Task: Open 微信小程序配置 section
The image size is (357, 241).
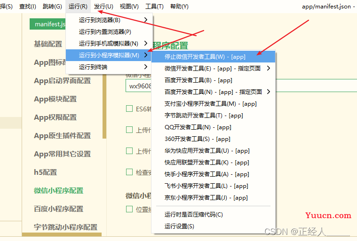Action: click(x=59, y=191)
